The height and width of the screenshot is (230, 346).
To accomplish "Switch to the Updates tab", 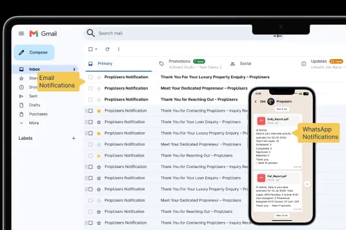I will [322, 64].
